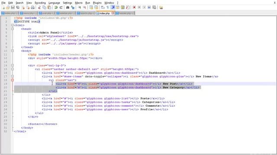Screen dimensions: 277x155
Task: Cut the selection using the scissors icon
Action: pyautogui.click(x=39, y=7)
